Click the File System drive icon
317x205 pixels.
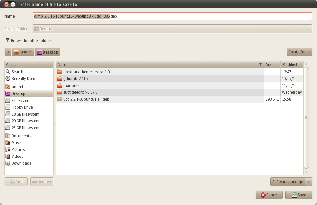click(8, 100)
